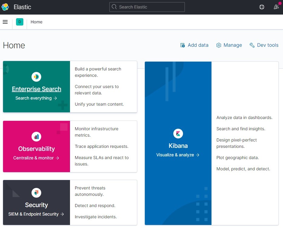This screenshot has height=228, width=283.
Task: Click 'Analyze data in dashboards.' text
Action: [245, 117]
